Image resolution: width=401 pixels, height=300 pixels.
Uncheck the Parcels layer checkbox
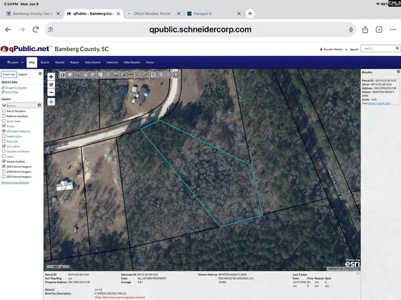click(4, 106)
